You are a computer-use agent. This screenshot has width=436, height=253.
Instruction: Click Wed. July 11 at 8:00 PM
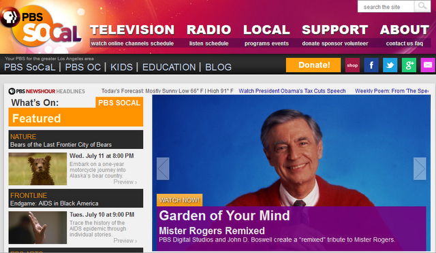click(102, 156)
